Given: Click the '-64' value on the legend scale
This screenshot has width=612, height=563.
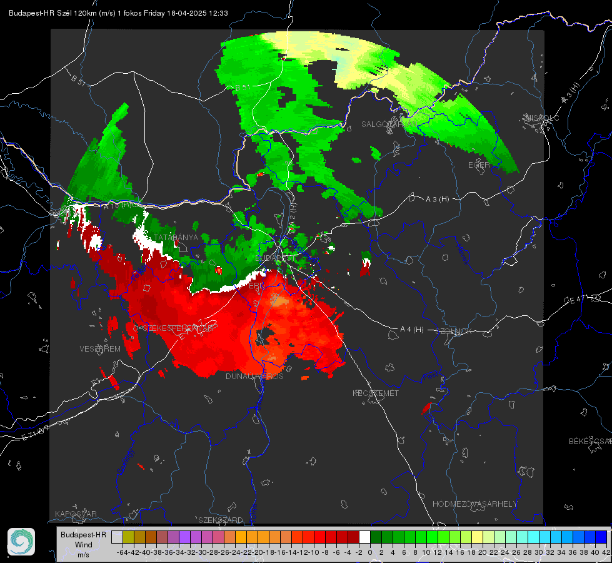Looking at the screenshot, I should (122, 552).
